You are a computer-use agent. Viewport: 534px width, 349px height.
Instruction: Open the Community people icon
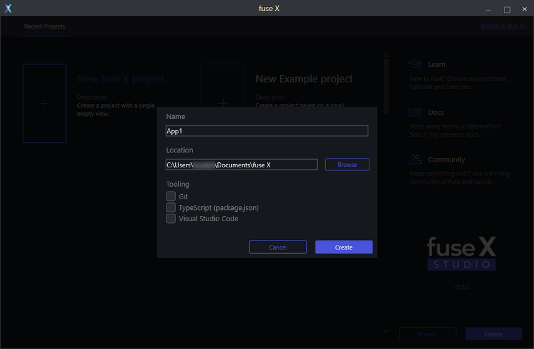(x=415, y=159)
